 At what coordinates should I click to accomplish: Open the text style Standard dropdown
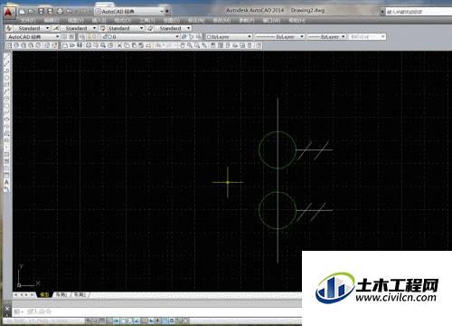pos(32,28)
